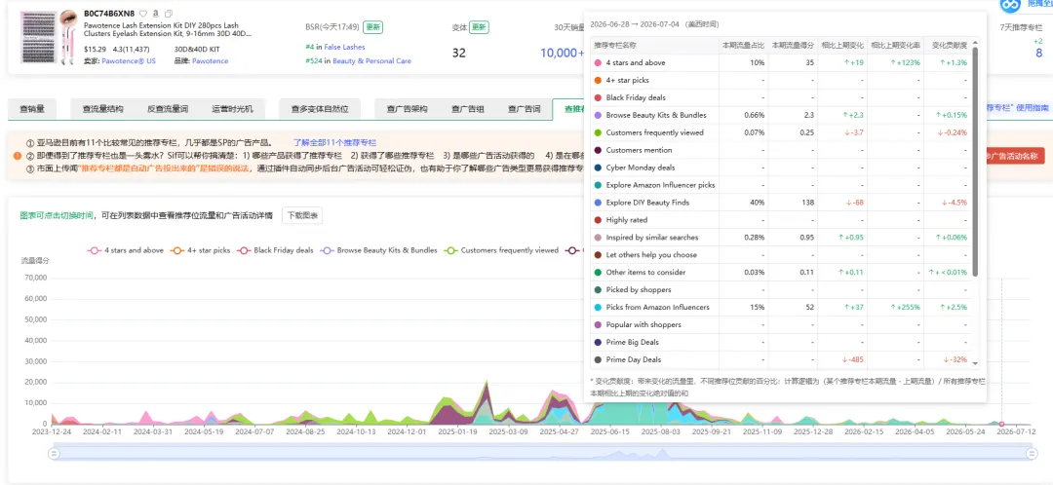Screen dimensions: 1053x485
Task: Click the 下载图表 button
Action: [302, 215]
